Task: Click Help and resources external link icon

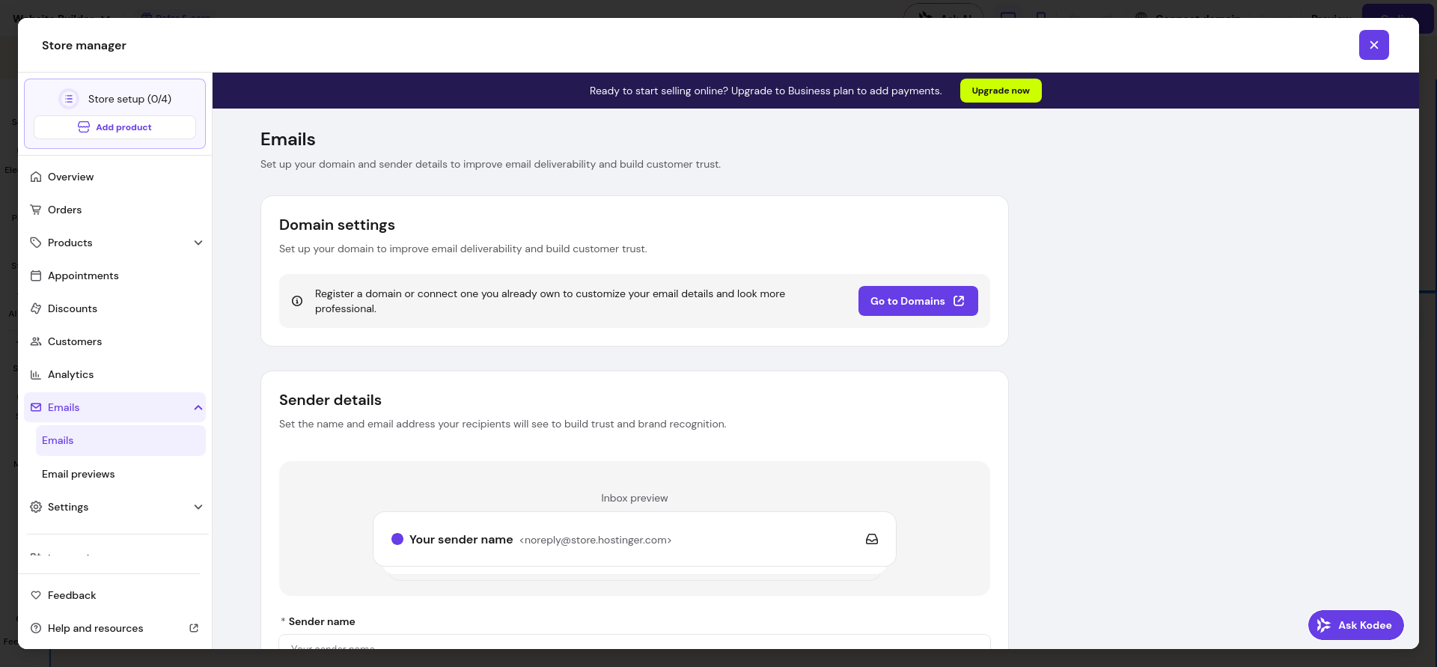Action: [x=194, y=628]
